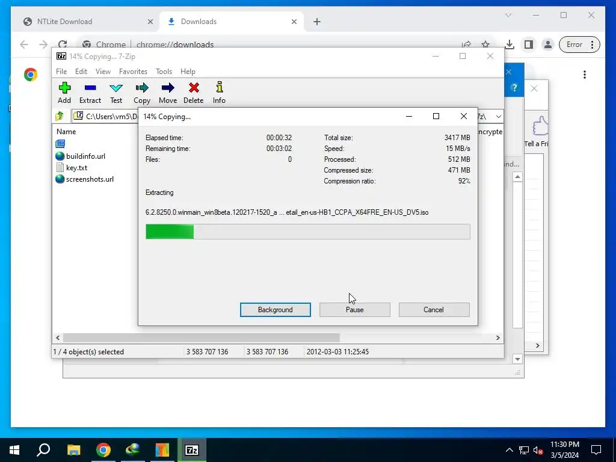The image size is (616, 462).
Task: Click the 7-Zip taskbar icon
Action: pos(192,450)
